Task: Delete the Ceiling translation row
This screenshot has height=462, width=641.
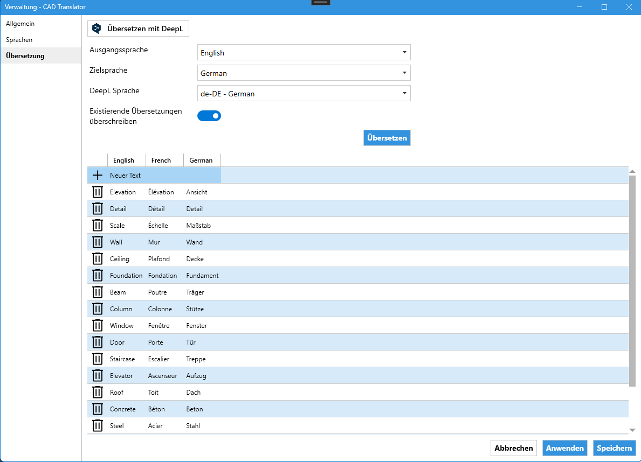Action: click(x=97, y=259)
